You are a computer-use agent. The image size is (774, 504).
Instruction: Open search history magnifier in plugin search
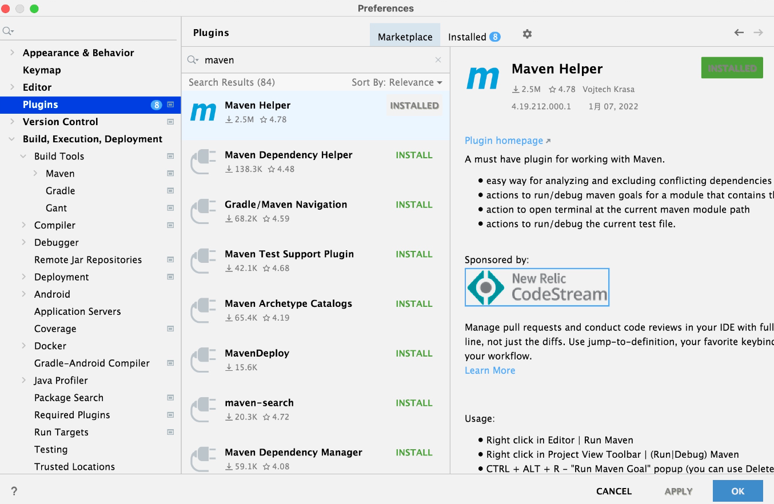pos(193,60)
